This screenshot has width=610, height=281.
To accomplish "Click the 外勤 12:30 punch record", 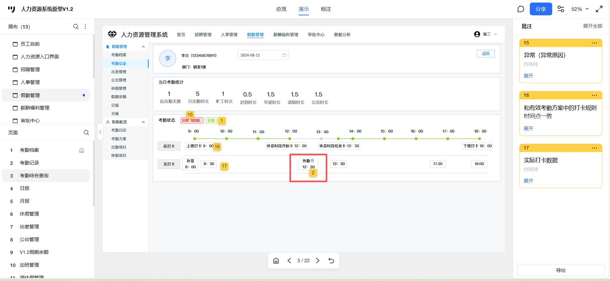I will 309,164.
